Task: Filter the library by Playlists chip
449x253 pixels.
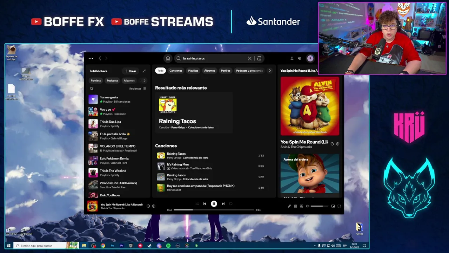Action: pyautogui.click(x=96, y=80)
